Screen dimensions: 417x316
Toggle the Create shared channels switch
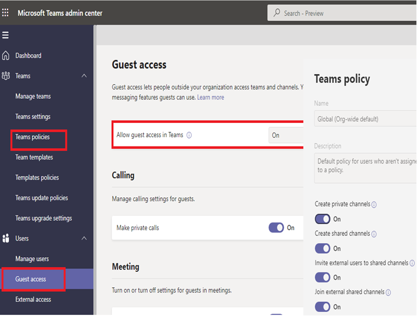[323, 248]
